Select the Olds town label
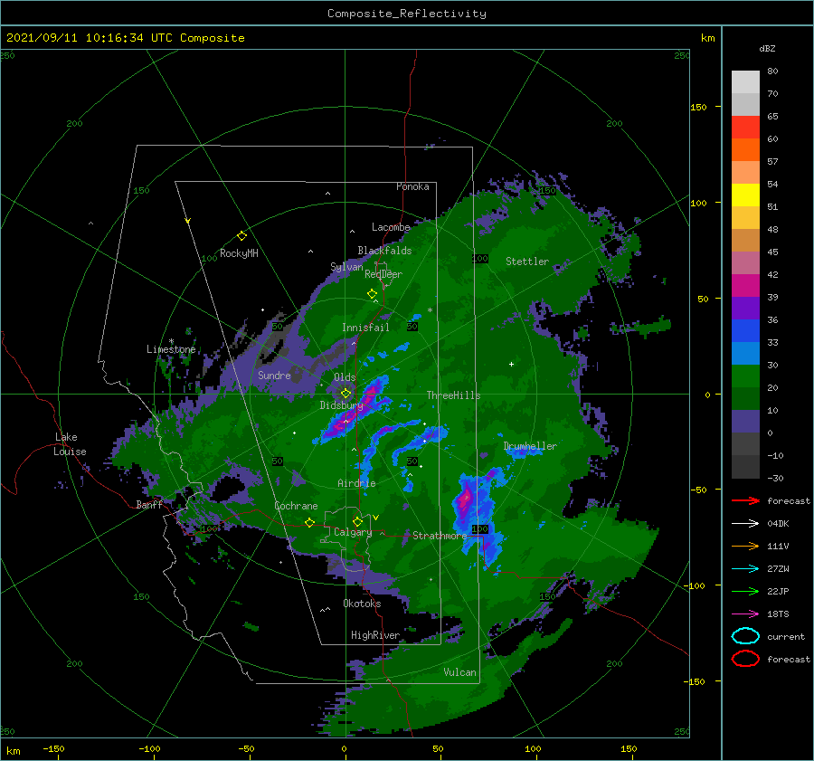Screen dimensions: 814x761 click(x=345, y=377)
